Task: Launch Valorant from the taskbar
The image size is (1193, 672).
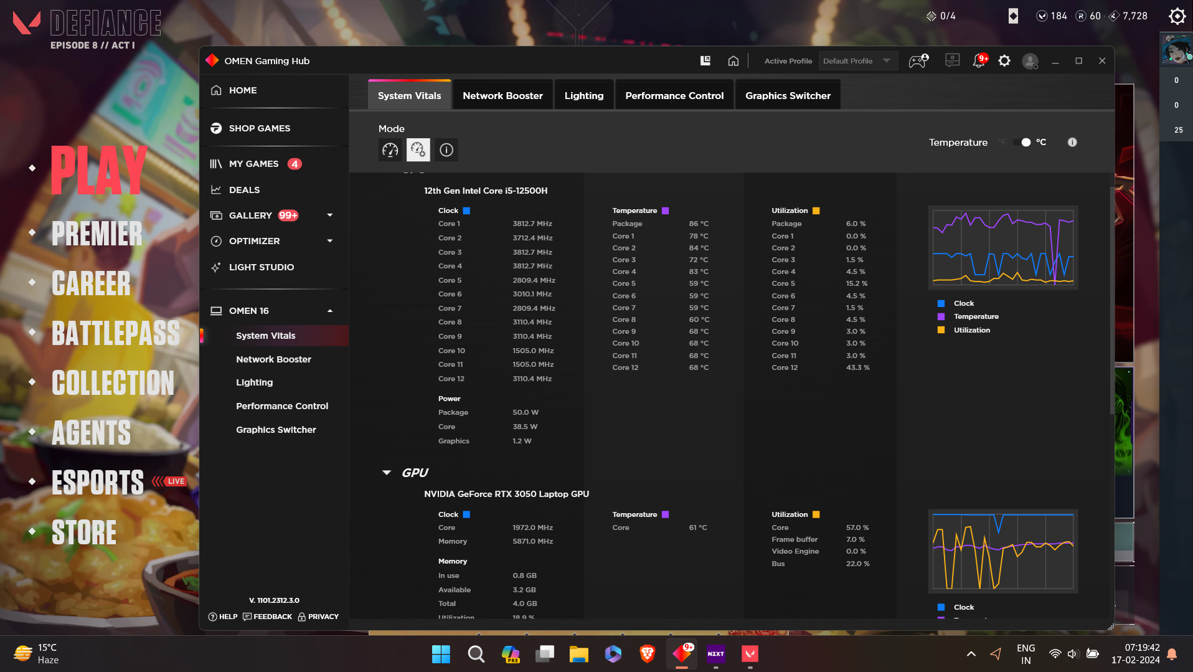Action: [749, 654]
